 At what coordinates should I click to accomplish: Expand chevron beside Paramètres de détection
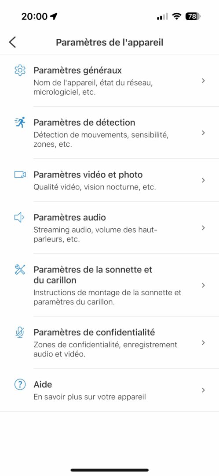click(x=204, y=133)
